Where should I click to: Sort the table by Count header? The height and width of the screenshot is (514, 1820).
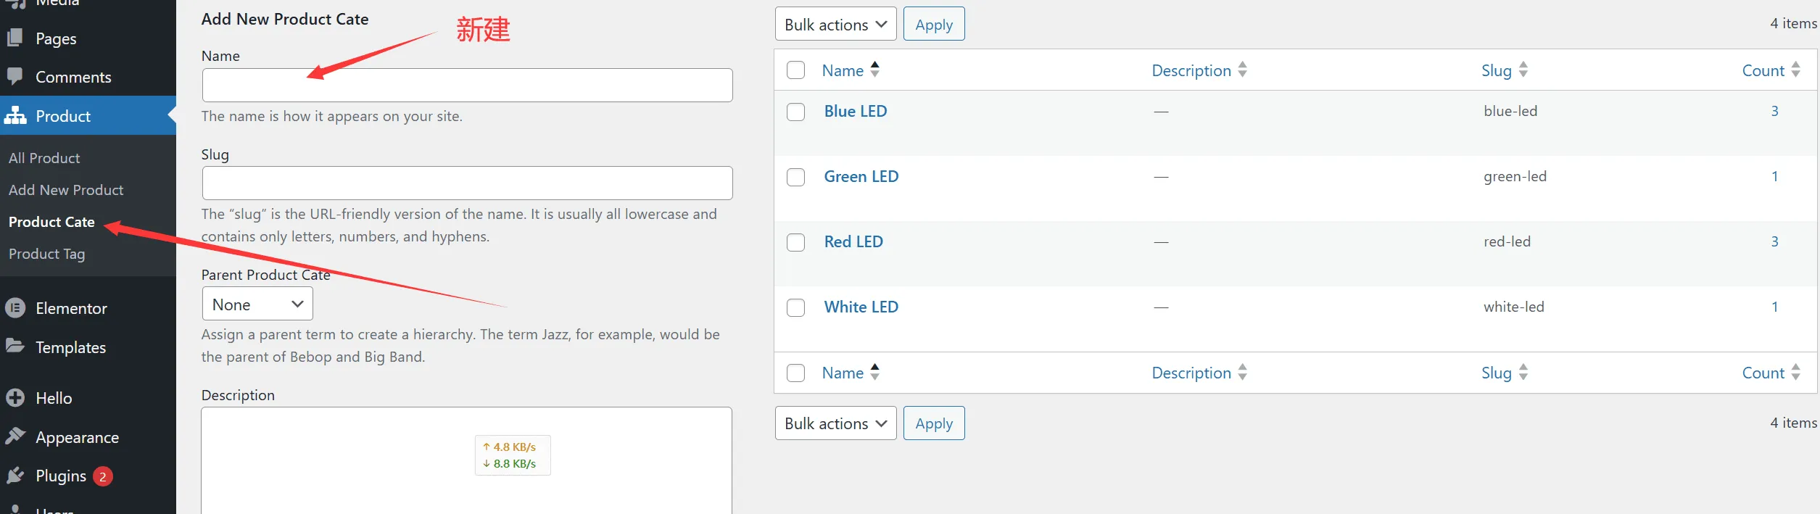[1763, 70]
